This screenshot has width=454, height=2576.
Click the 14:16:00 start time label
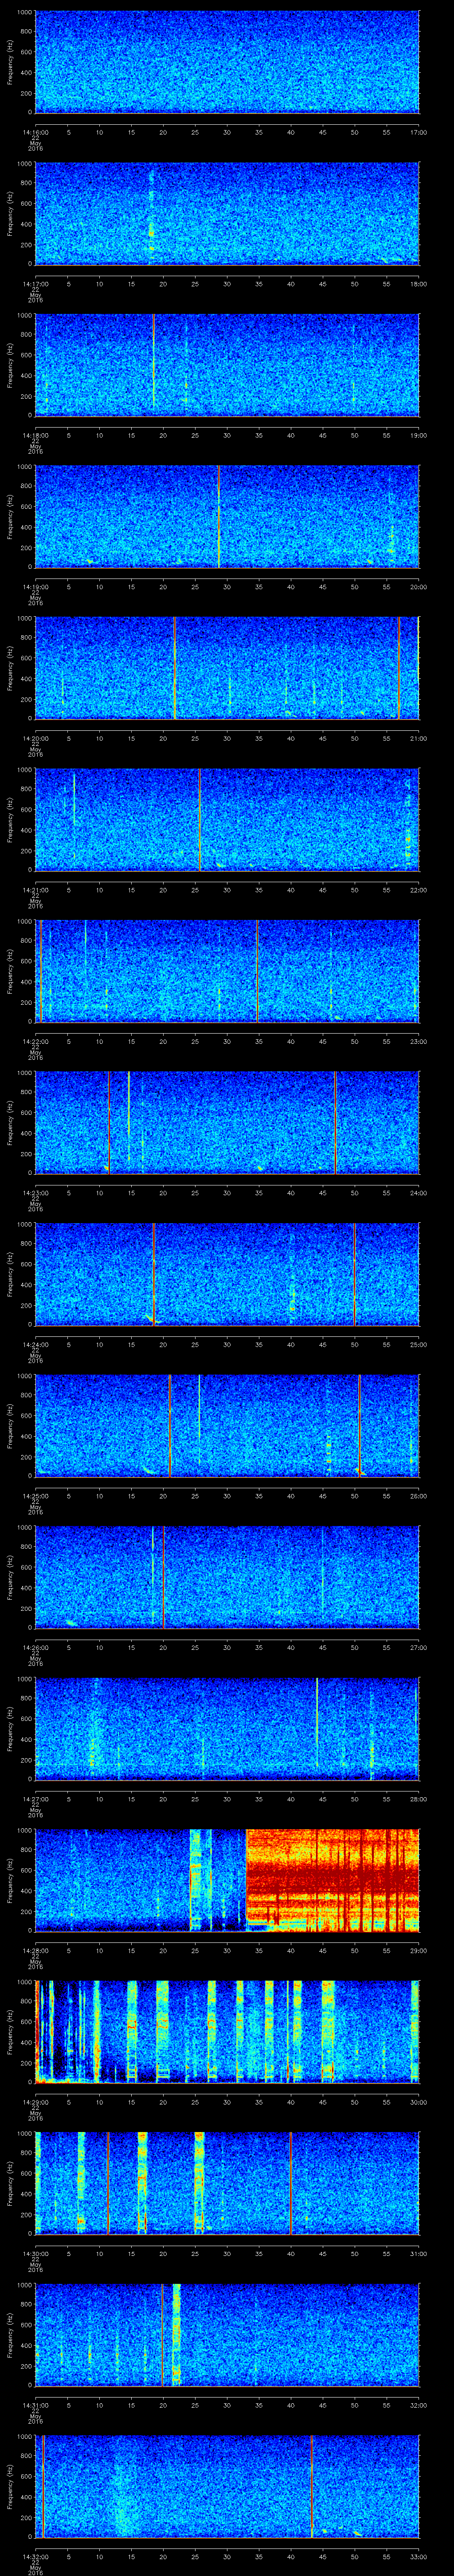coord(35,132)
